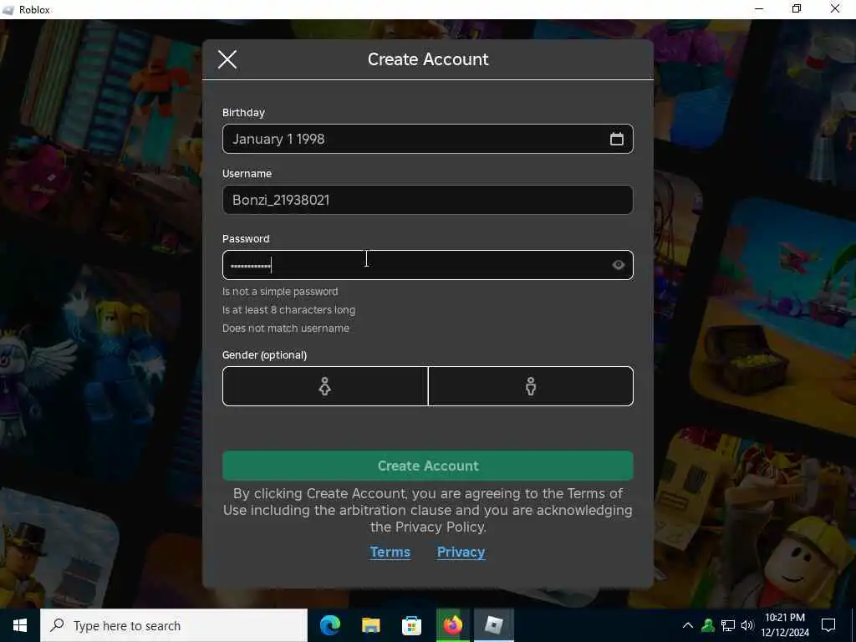Open network status tray icon

tap(728, 625)
